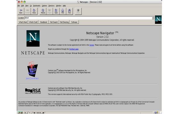Image resolution: width=179 pixels, height=114 pixels.
Task: Open the Help menu
Action: pyautogui.click(x=64, y=6)
